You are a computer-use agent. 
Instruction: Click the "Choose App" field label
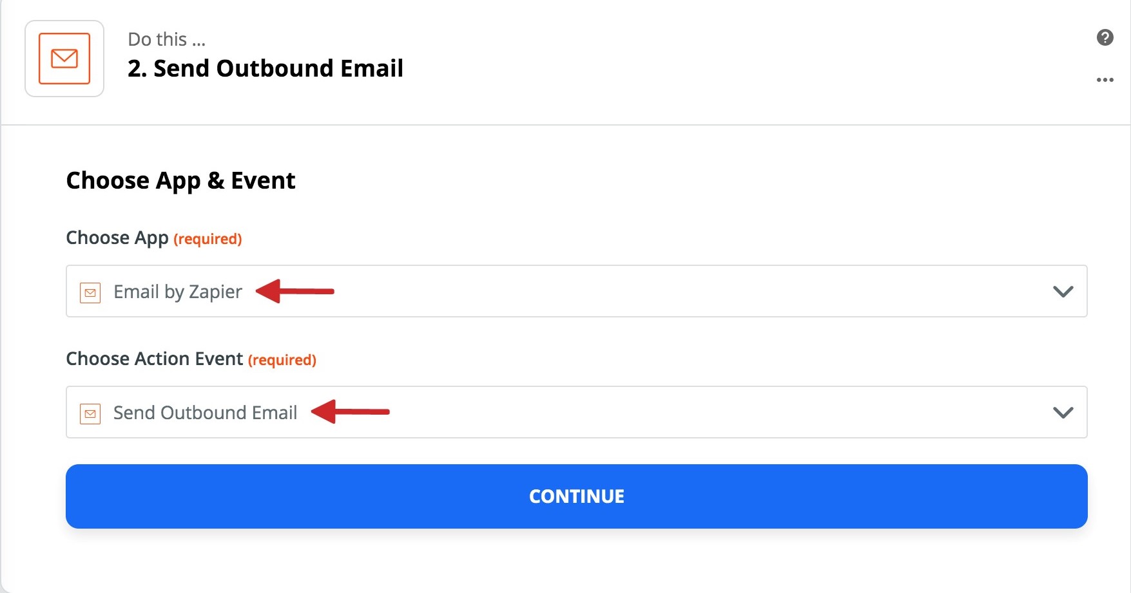(x=117, y=238)
